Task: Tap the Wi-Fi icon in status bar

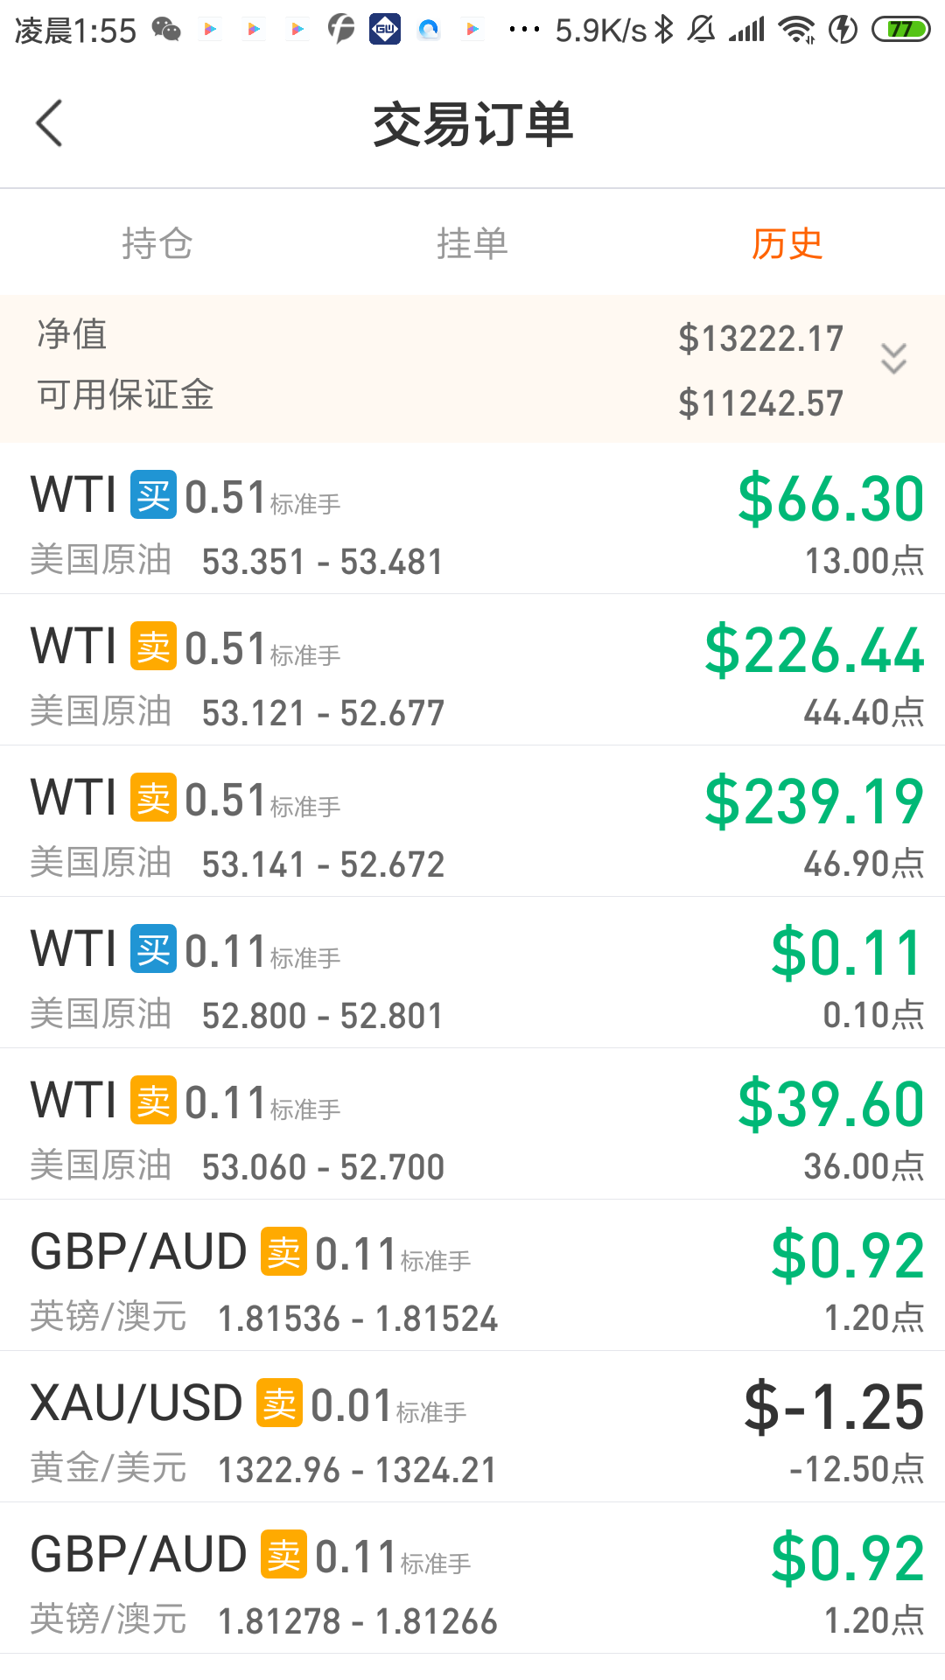Action: (x=796, y=30)
